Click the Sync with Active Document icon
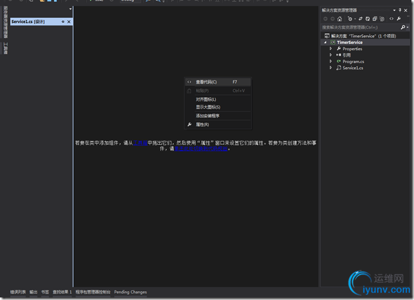Viewport: 414px width, 300px height. coord(359,19)
